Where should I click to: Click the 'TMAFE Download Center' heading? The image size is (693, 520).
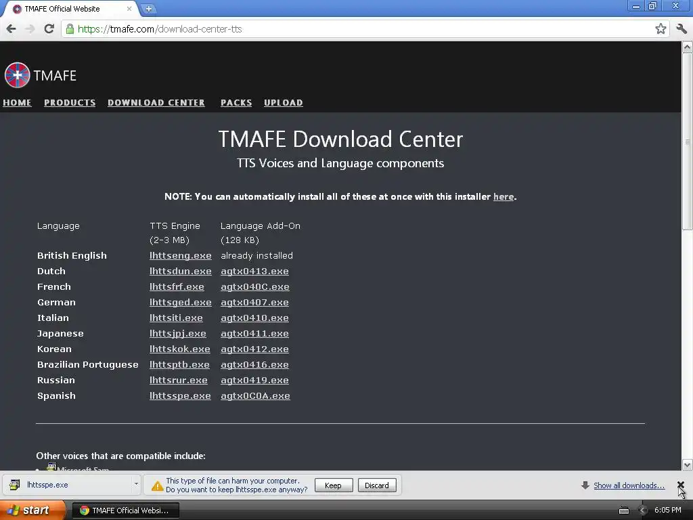(x=340, y=139)
